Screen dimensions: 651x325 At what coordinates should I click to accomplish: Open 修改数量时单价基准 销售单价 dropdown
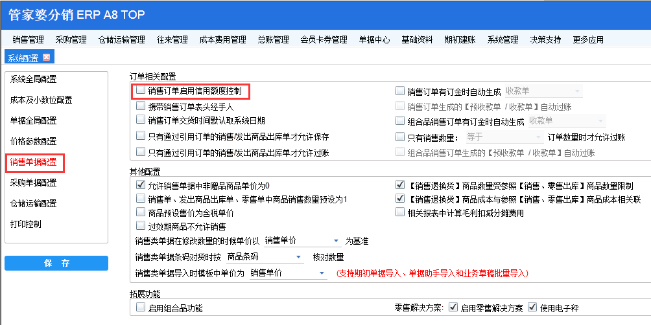tap(302, 241)
